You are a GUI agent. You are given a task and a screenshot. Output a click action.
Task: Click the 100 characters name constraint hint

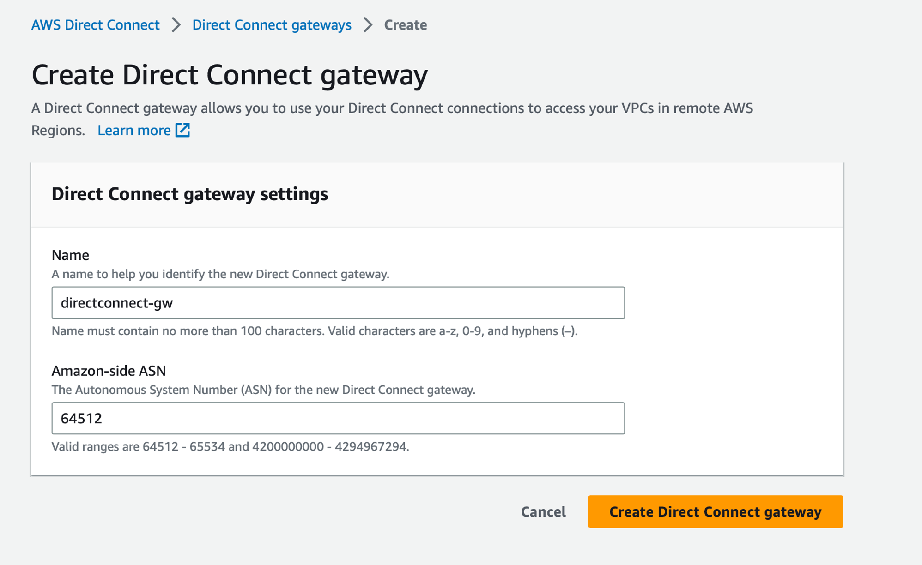[315, 331]
